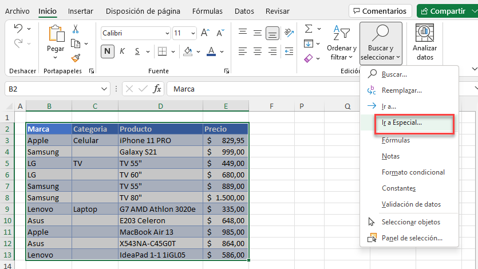Choose Seleccionar objetos entry

coord(409,222)
